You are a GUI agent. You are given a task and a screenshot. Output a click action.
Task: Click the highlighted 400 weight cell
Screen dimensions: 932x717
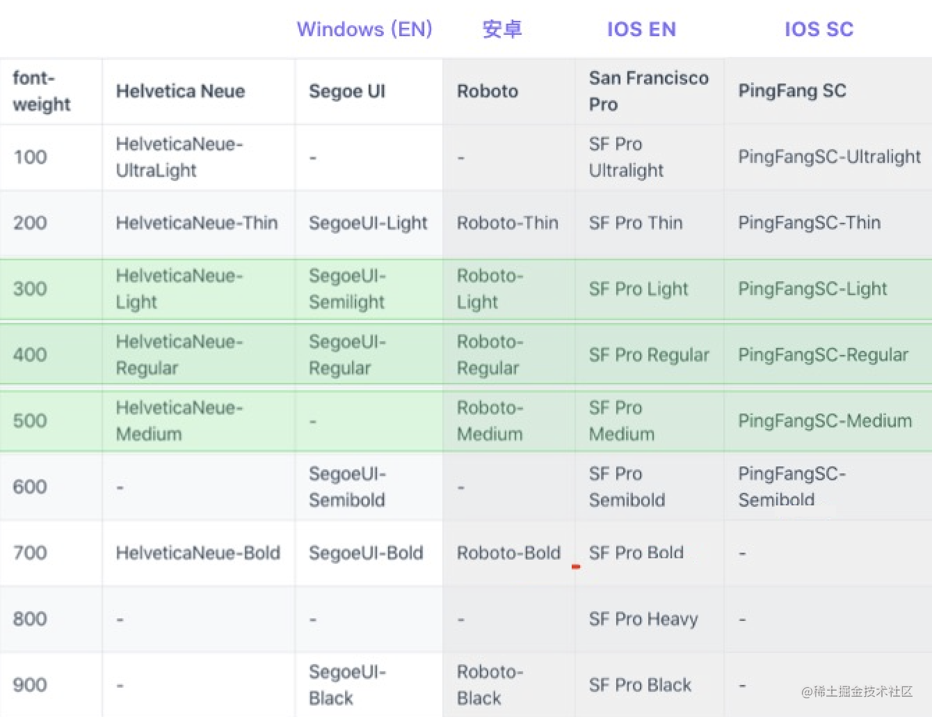51,355
